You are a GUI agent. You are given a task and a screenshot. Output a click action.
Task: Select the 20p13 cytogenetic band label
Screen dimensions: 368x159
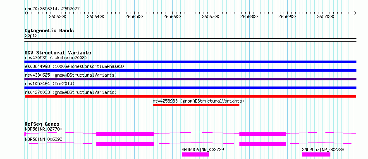[31, 36]
